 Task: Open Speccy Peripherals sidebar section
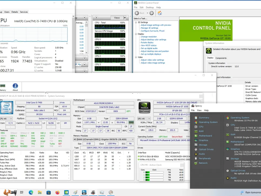pos(205,158)
